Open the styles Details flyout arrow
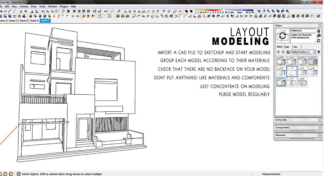 click(319, 52)
